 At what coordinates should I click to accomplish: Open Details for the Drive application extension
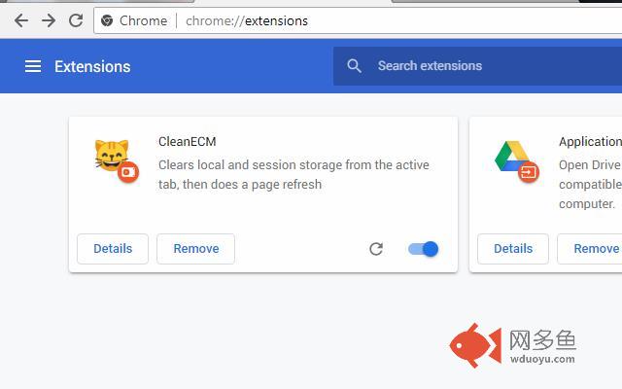(513, 249)
